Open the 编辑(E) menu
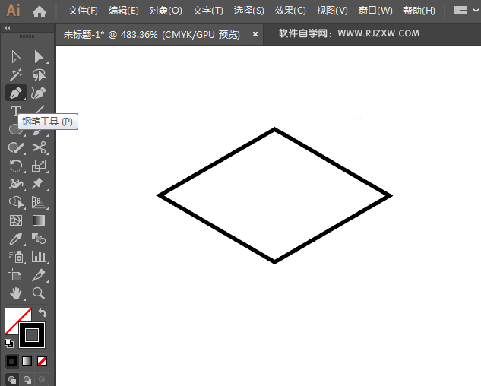Image resolution: width=481 pixels, height=386 pixels. click(124, 11)
